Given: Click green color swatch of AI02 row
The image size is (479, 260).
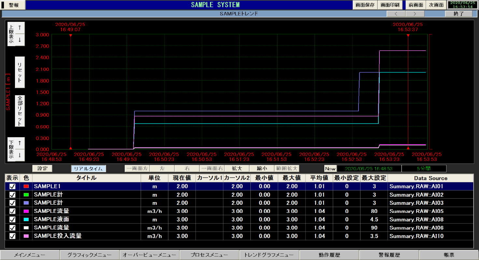Looking at the screenshot, I should click(26, 195).
